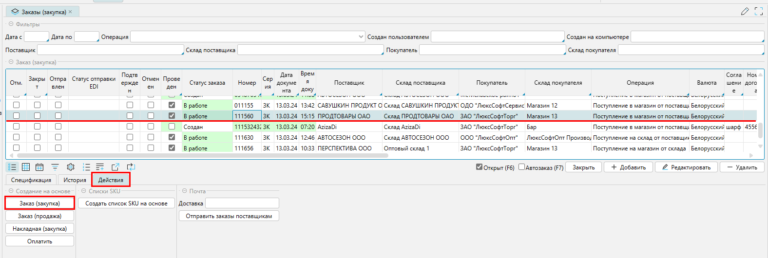Viewport: 768px width, 258px height.
Task: Click the filter funnel icon below table
Action: 55,167
